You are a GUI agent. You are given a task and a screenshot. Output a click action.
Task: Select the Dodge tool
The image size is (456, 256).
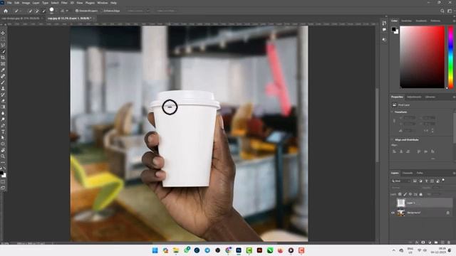pos(3,119)
